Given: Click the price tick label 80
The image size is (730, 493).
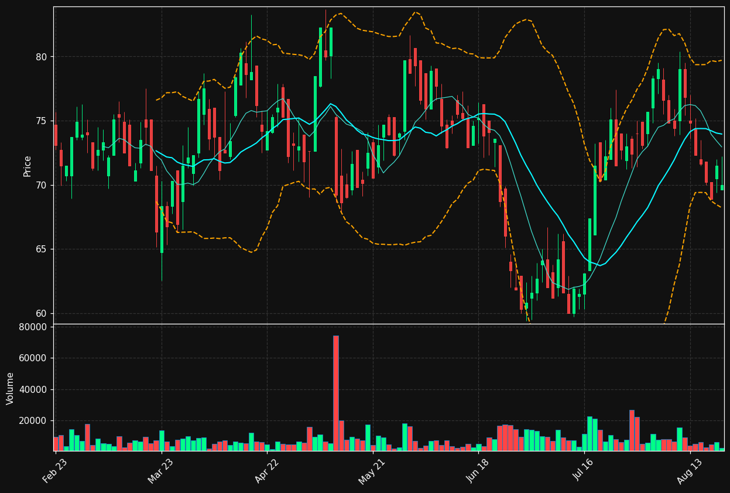Looking at the screenshot, I should click(42, 57).
